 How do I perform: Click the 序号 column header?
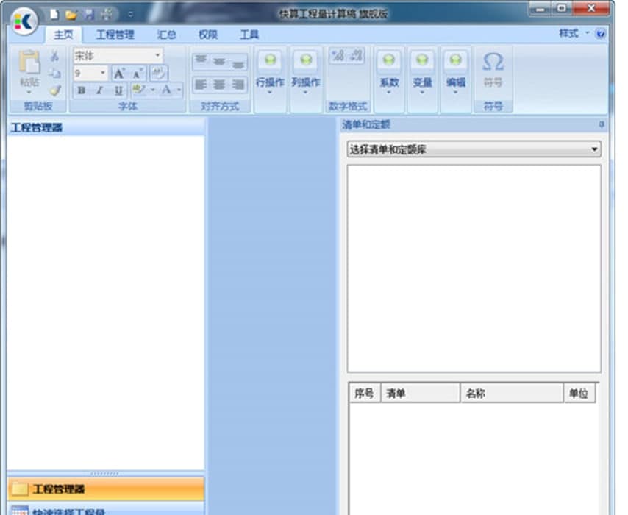365,393
